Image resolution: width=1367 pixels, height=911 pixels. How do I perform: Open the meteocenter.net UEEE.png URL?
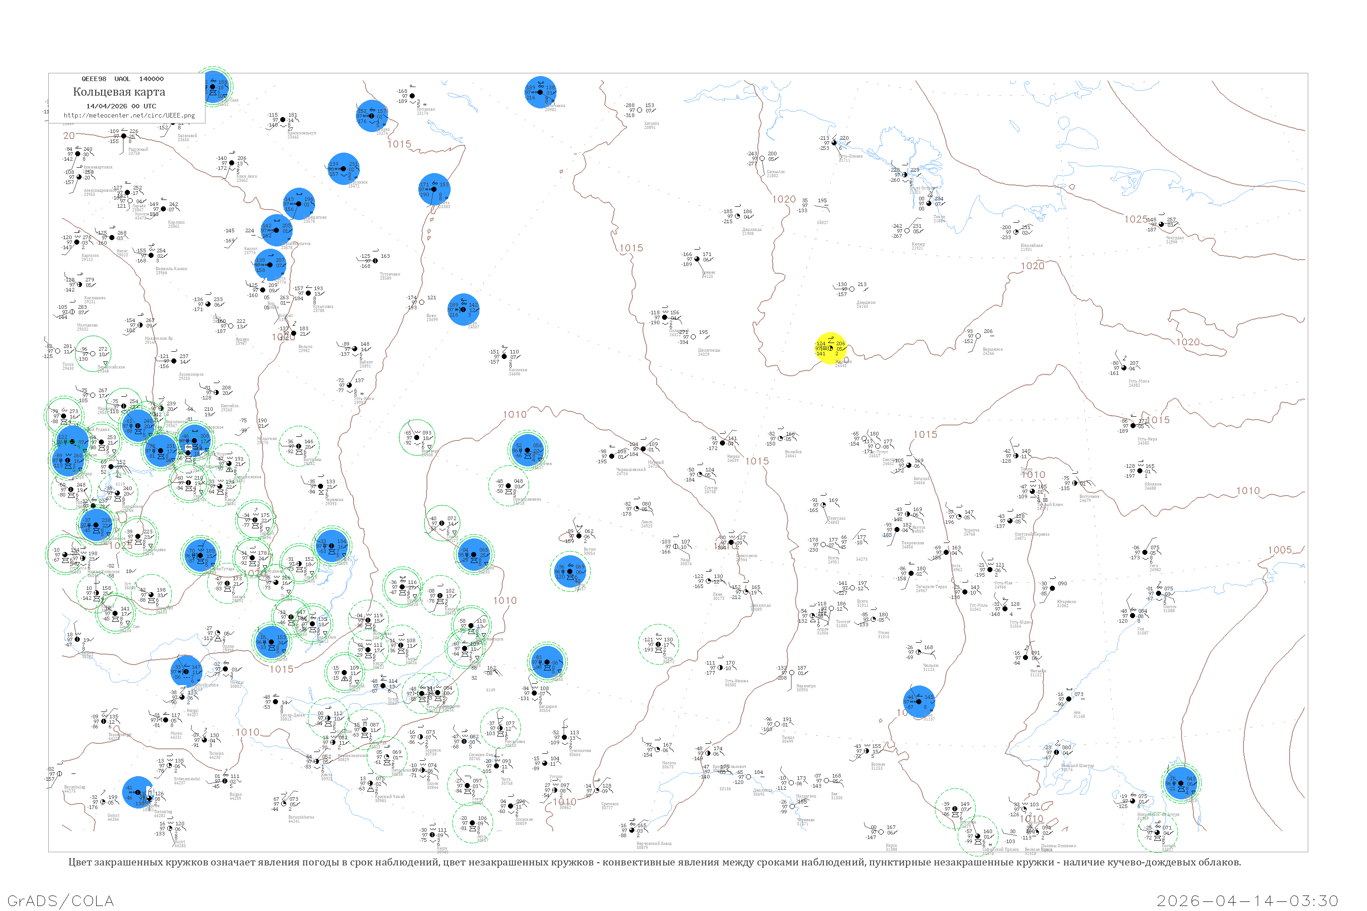(x=129, y=116)
